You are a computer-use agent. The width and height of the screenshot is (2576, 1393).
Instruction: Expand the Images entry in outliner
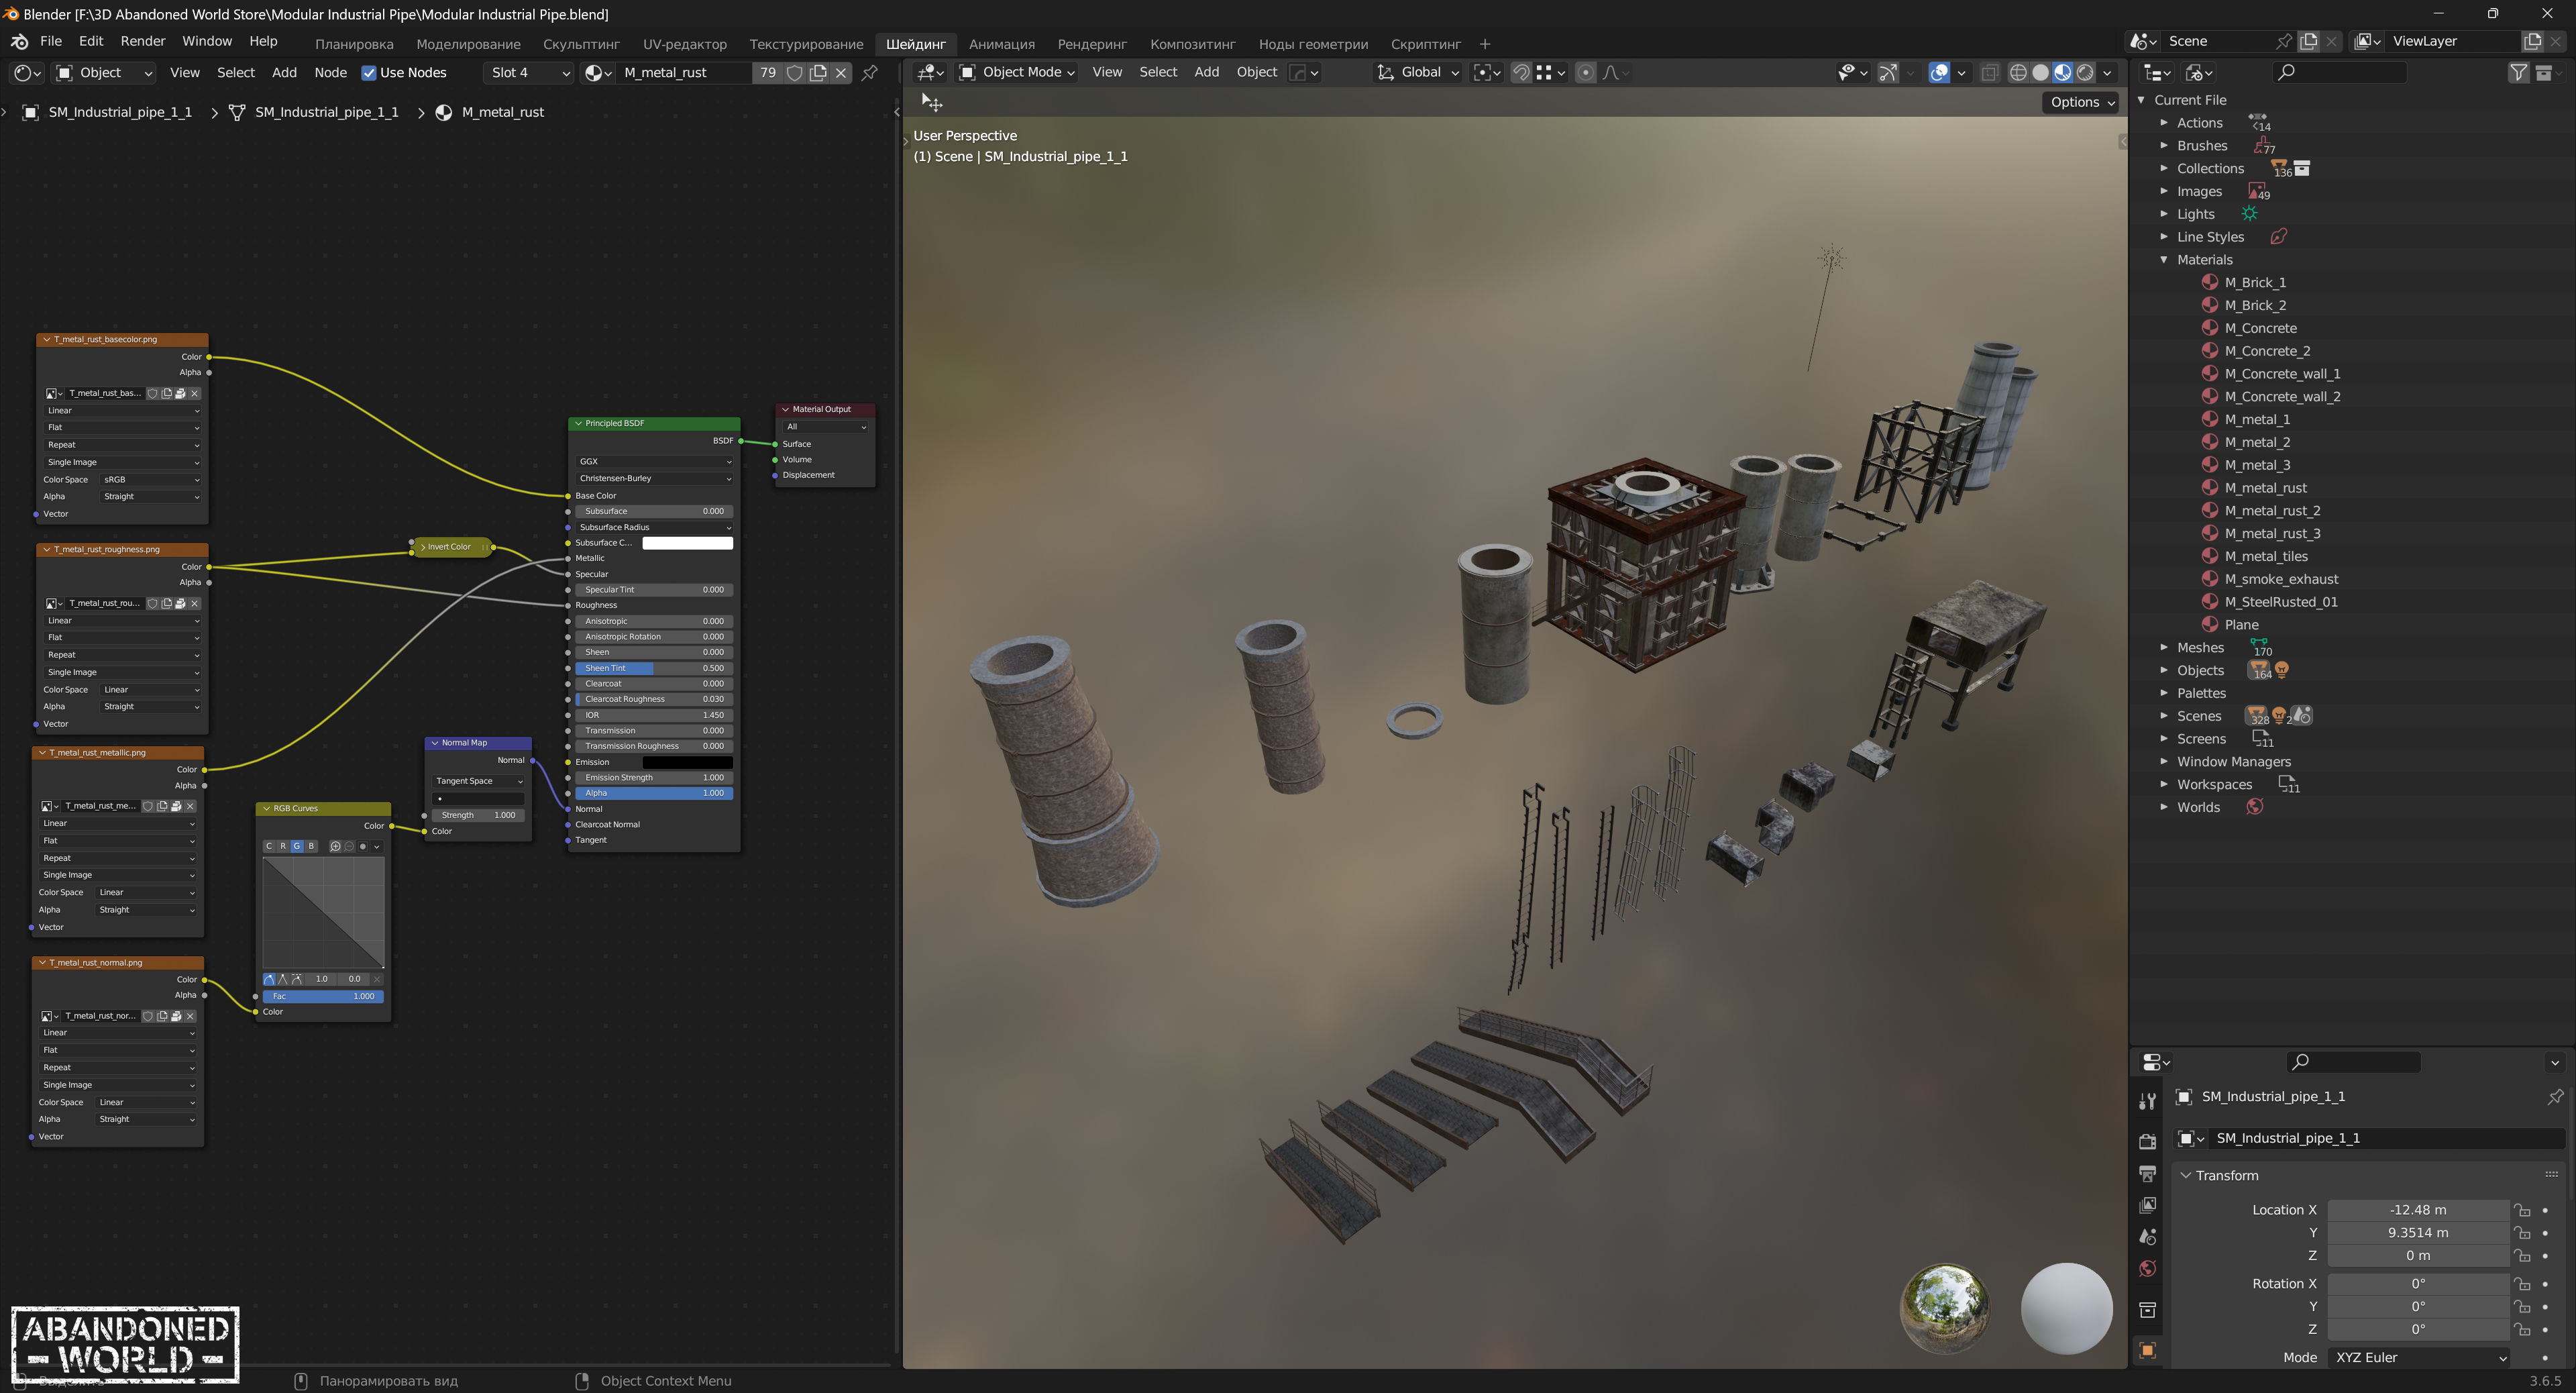tap(2164, 191)
